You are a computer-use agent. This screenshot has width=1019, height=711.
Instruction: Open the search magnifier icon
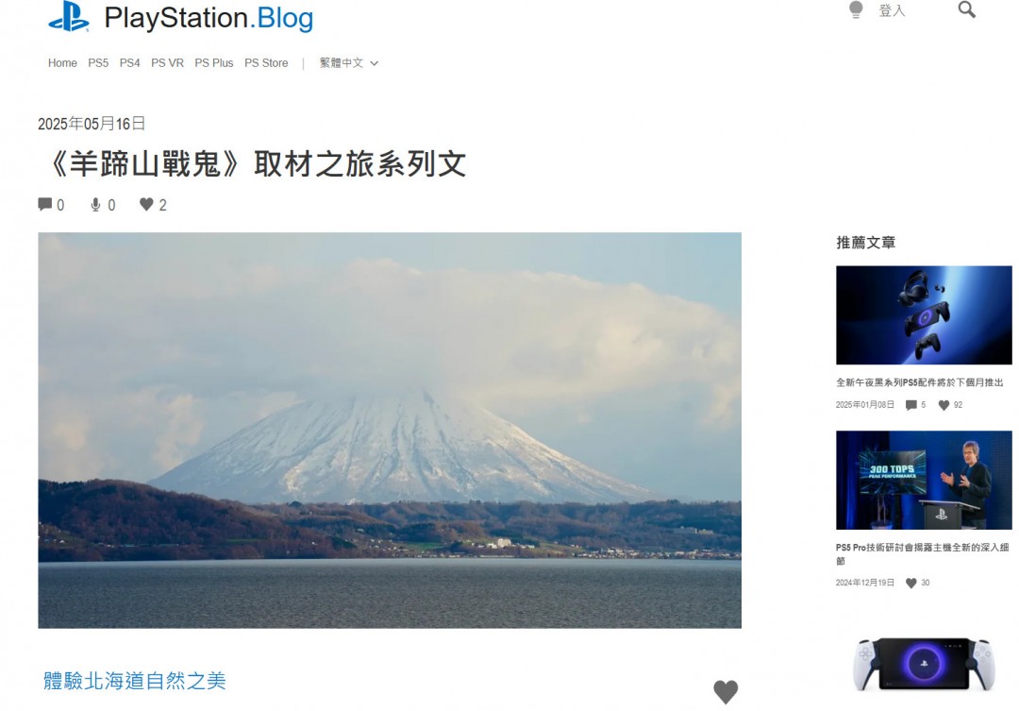click(966, 9)
